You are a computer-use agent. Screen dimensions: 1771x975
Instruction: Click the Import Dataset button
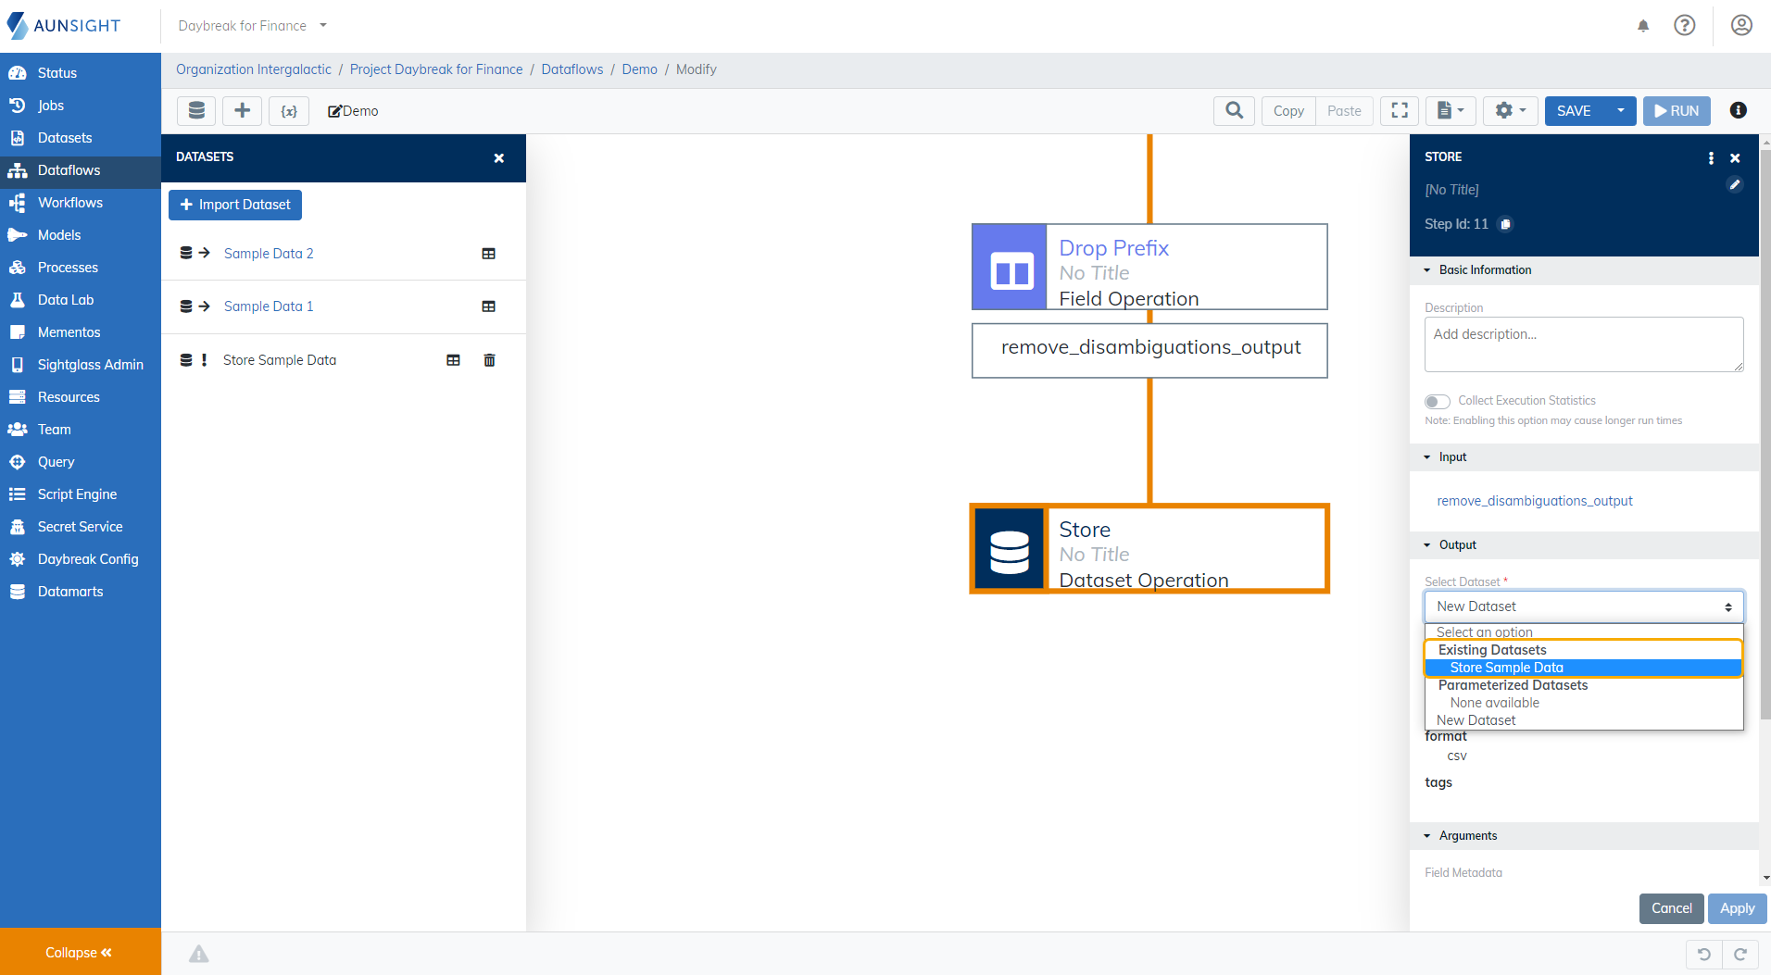pos(235,205)
